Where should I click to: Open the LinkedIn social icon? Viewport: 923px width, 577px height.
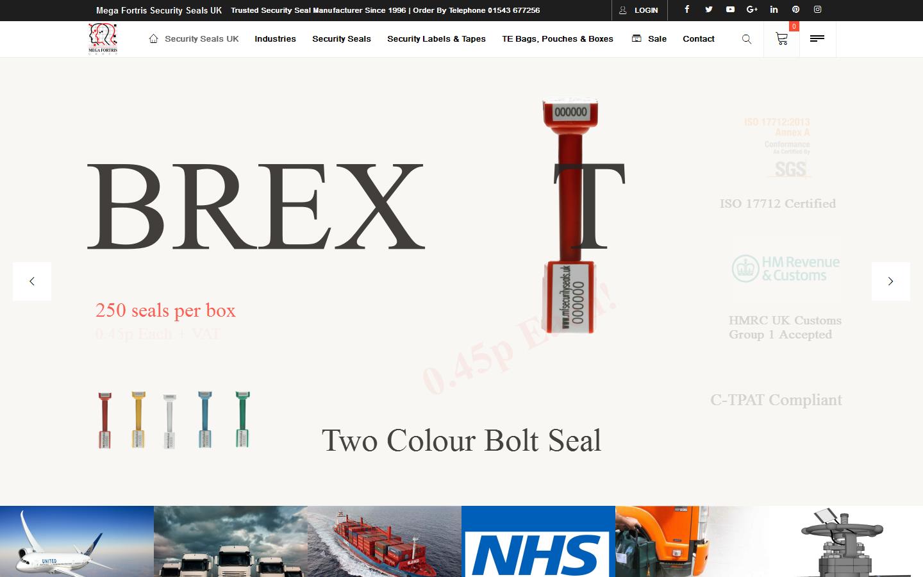pyautogui.click(x=774, y=10)
